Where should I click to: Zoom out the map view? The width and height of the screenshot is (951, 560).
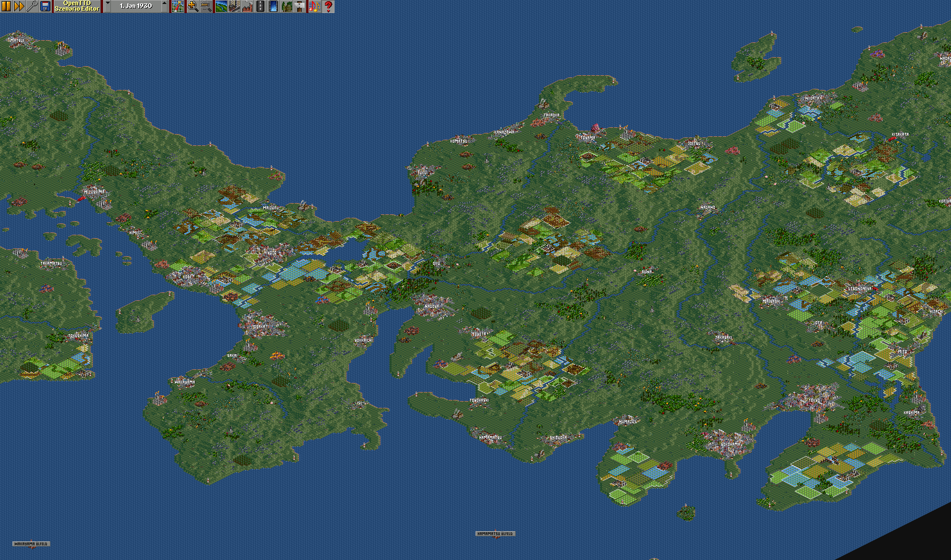coord(206,6)
